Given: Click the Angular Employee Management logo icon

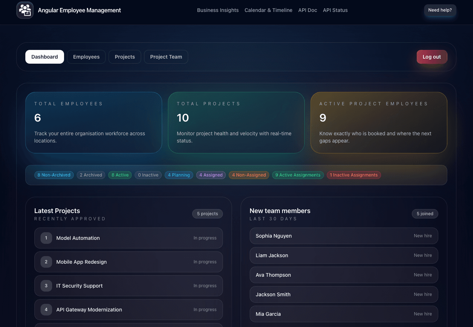Looking at the screenshot, I should point(25,10).
